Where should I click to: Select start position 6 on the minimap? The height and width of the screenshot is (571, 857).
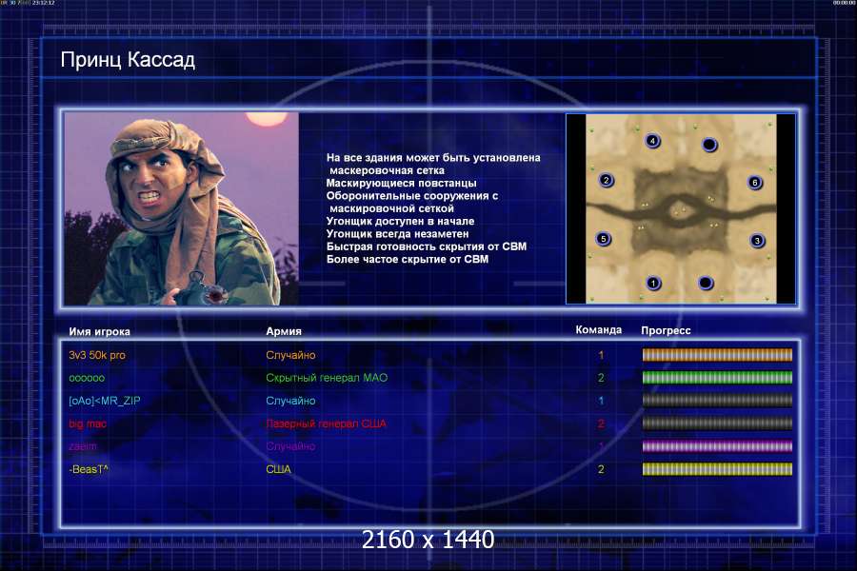tap(755, 183)
